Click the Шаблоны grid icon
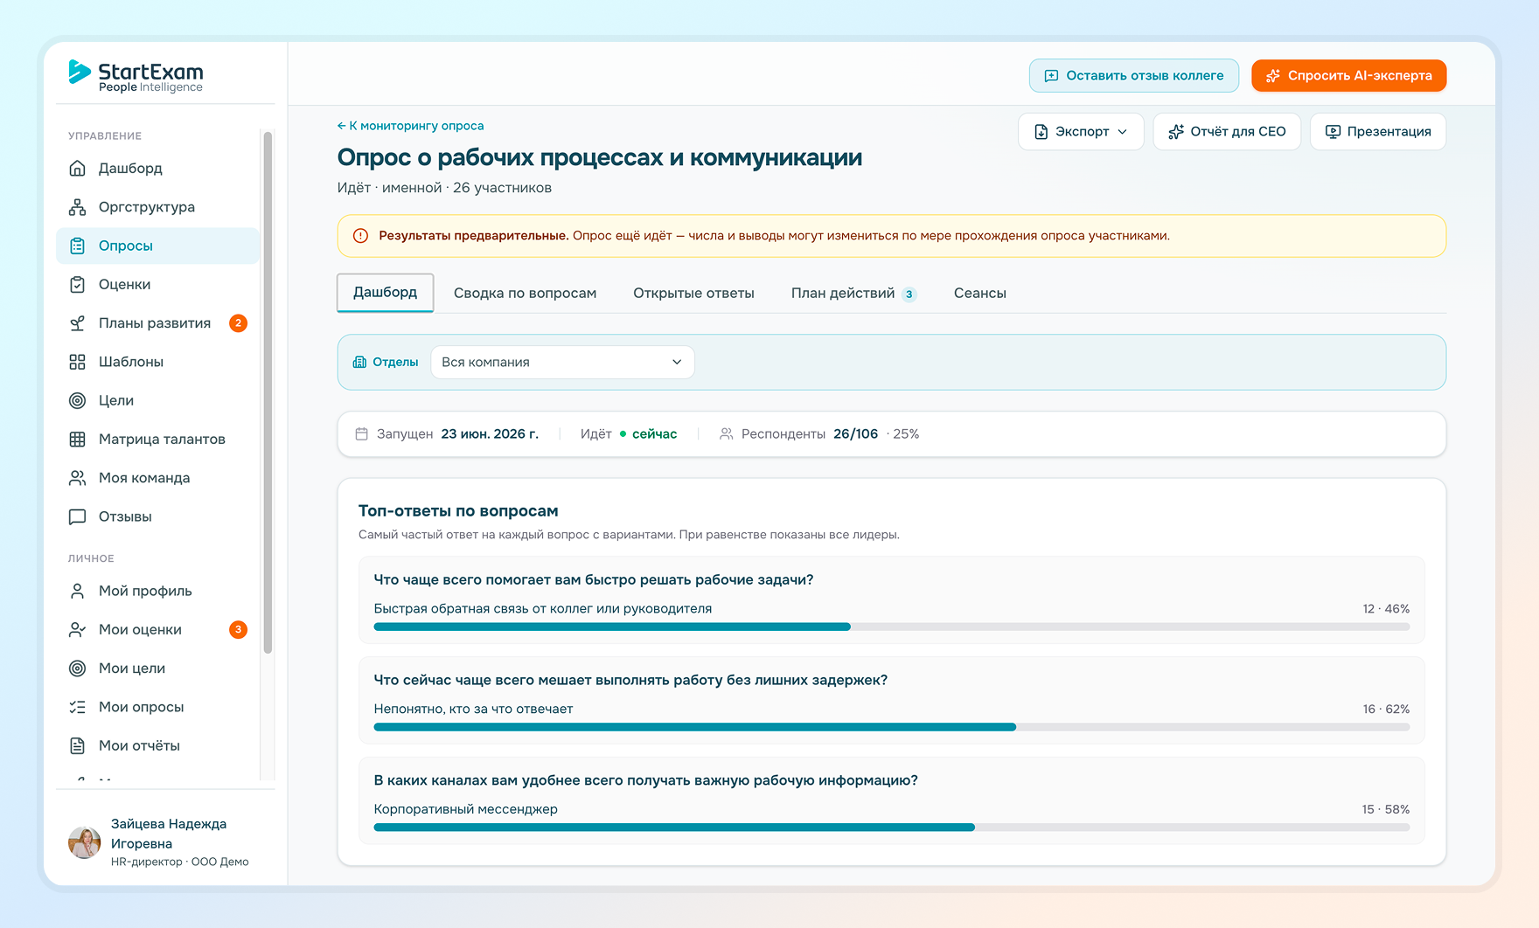1539x928 pixels. pyautogui.click(x=78, y=362)
